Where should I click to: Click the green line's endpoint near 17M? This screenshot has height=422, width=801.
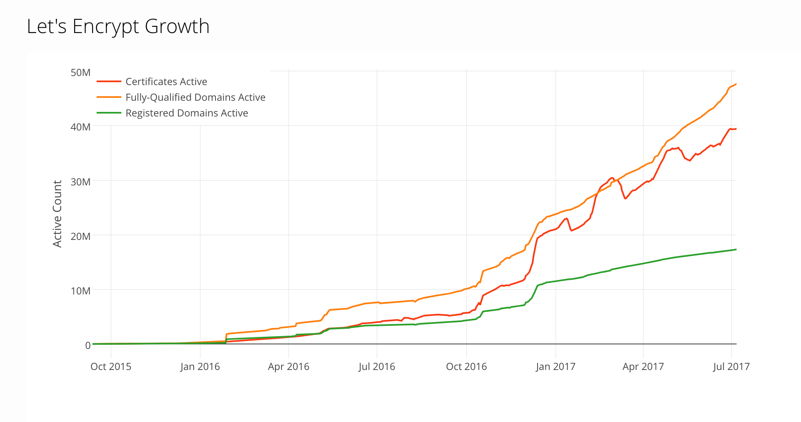tap(736, 249)
